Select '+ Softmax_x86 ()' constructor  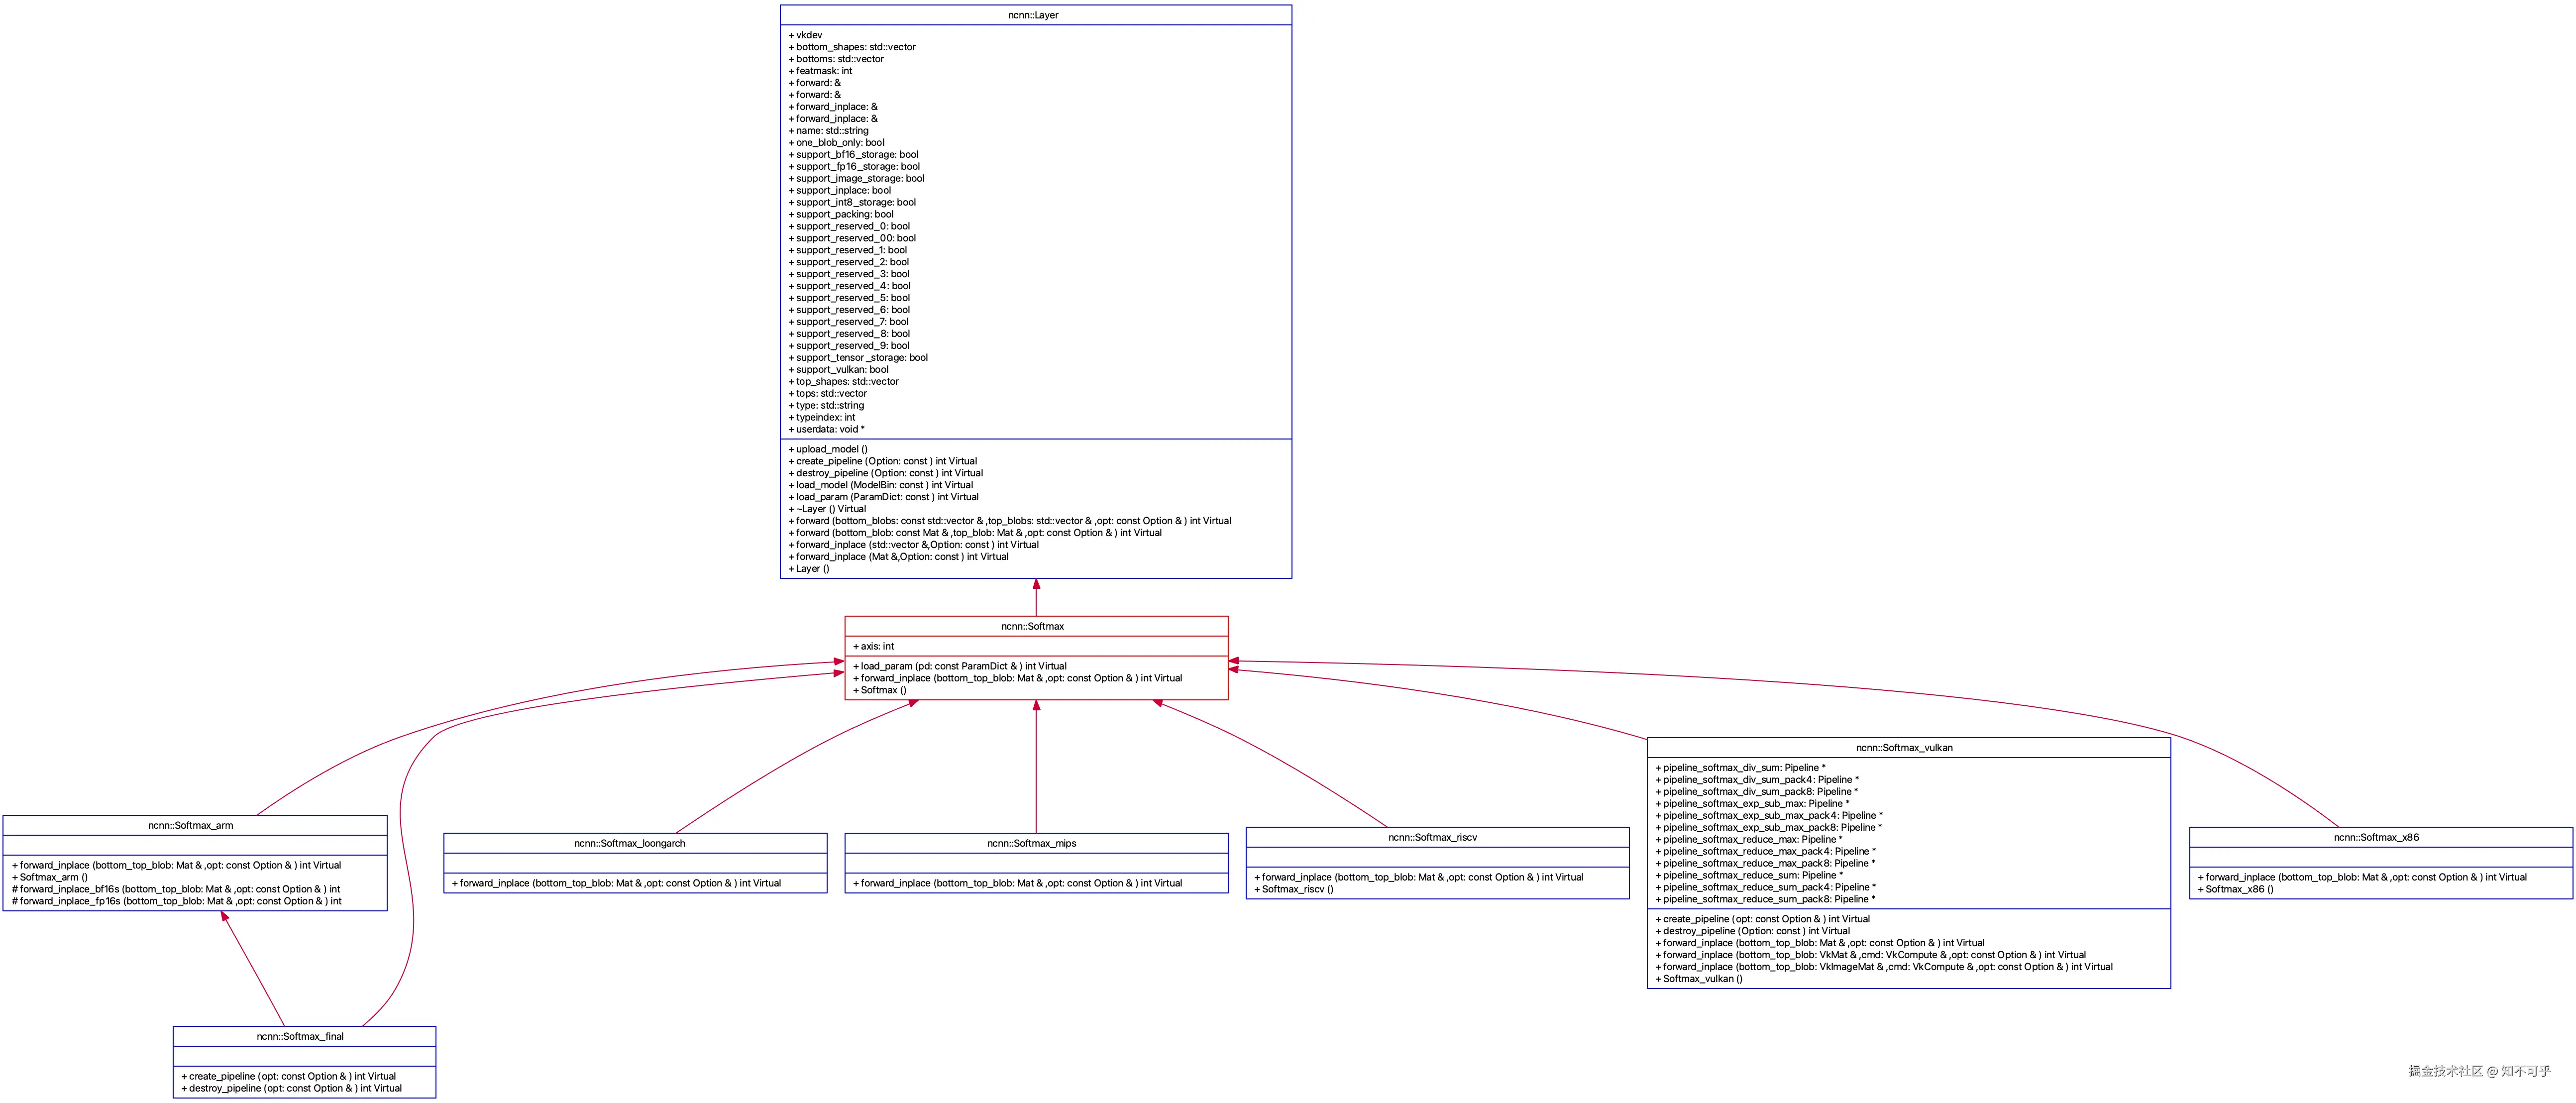coord(2236,890)
